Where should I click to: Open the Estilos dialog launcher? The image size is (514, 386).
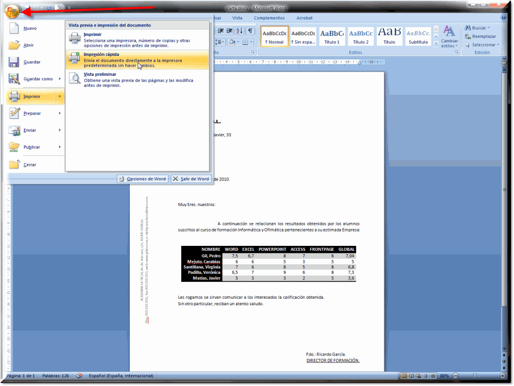457,52
